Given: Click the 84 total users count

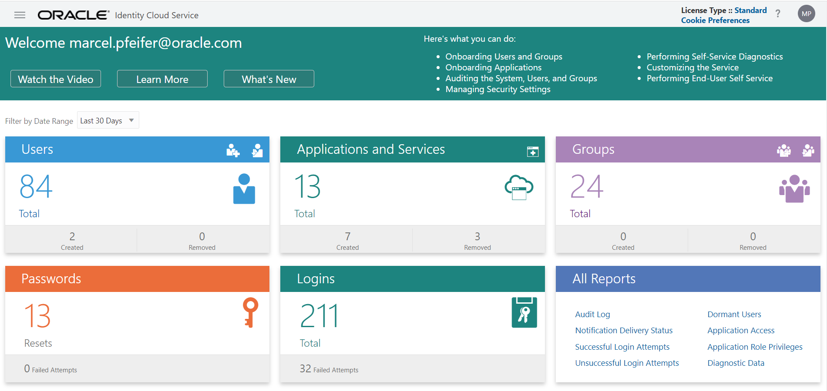Looking at the screenshot, I should 36,187.
